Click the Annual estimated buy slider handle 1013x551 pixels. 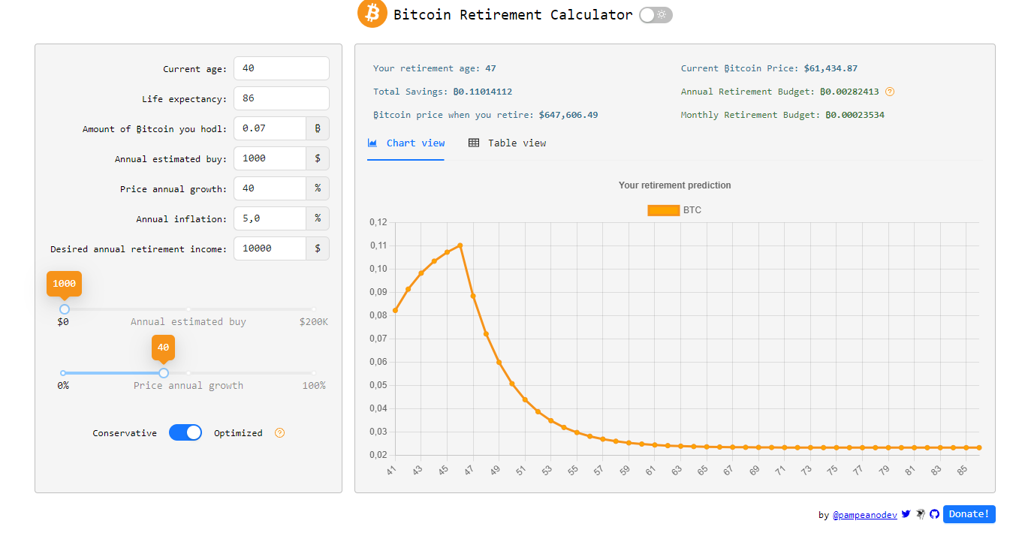65,309
